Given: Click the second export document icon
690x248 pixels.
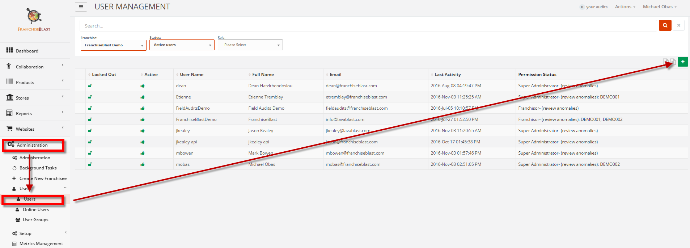Looking at the screenshot, I should click(673, 62).
